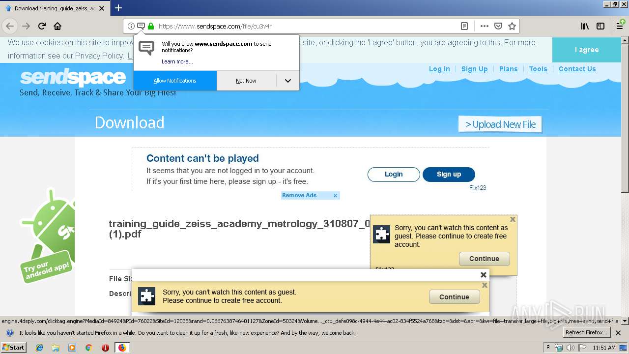Show hidden system tray icons arrow

(x=548, y=348)
